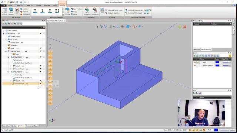This screenshot has width=237, height=133.
Task: Click Generate Setup Sheet button
Action: pyautogui.click(x=114, y=10)
